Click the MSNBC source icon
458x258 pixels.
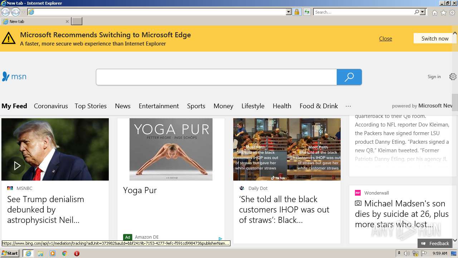pyautogui.click(x=10, y=188)
